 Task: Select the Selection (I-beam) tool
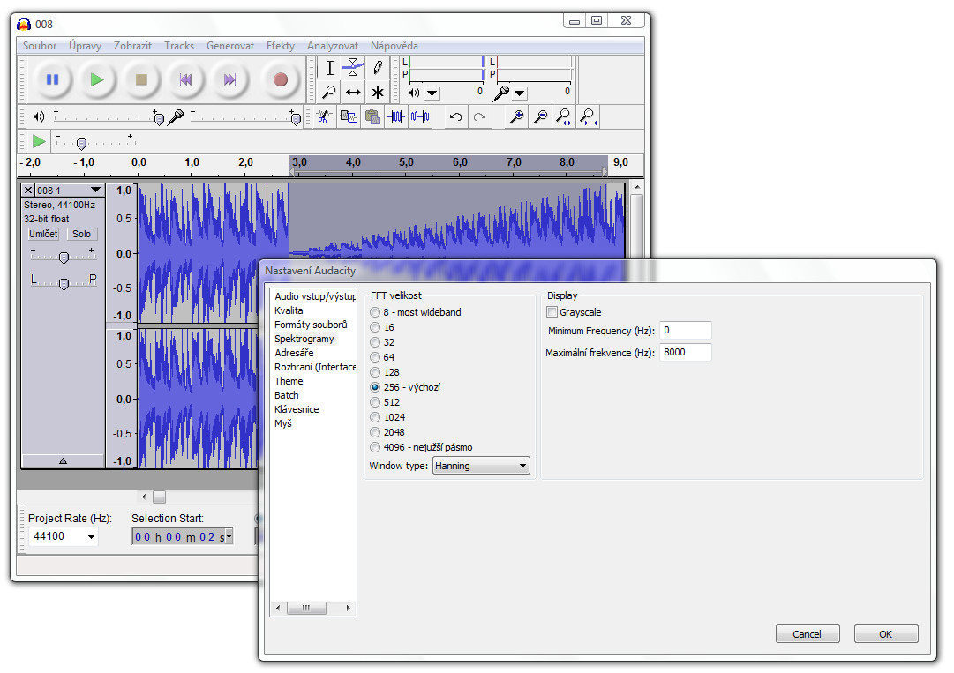click(329, 68)
